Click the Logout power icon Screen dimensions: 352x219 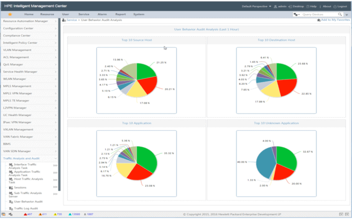[335, 7]
